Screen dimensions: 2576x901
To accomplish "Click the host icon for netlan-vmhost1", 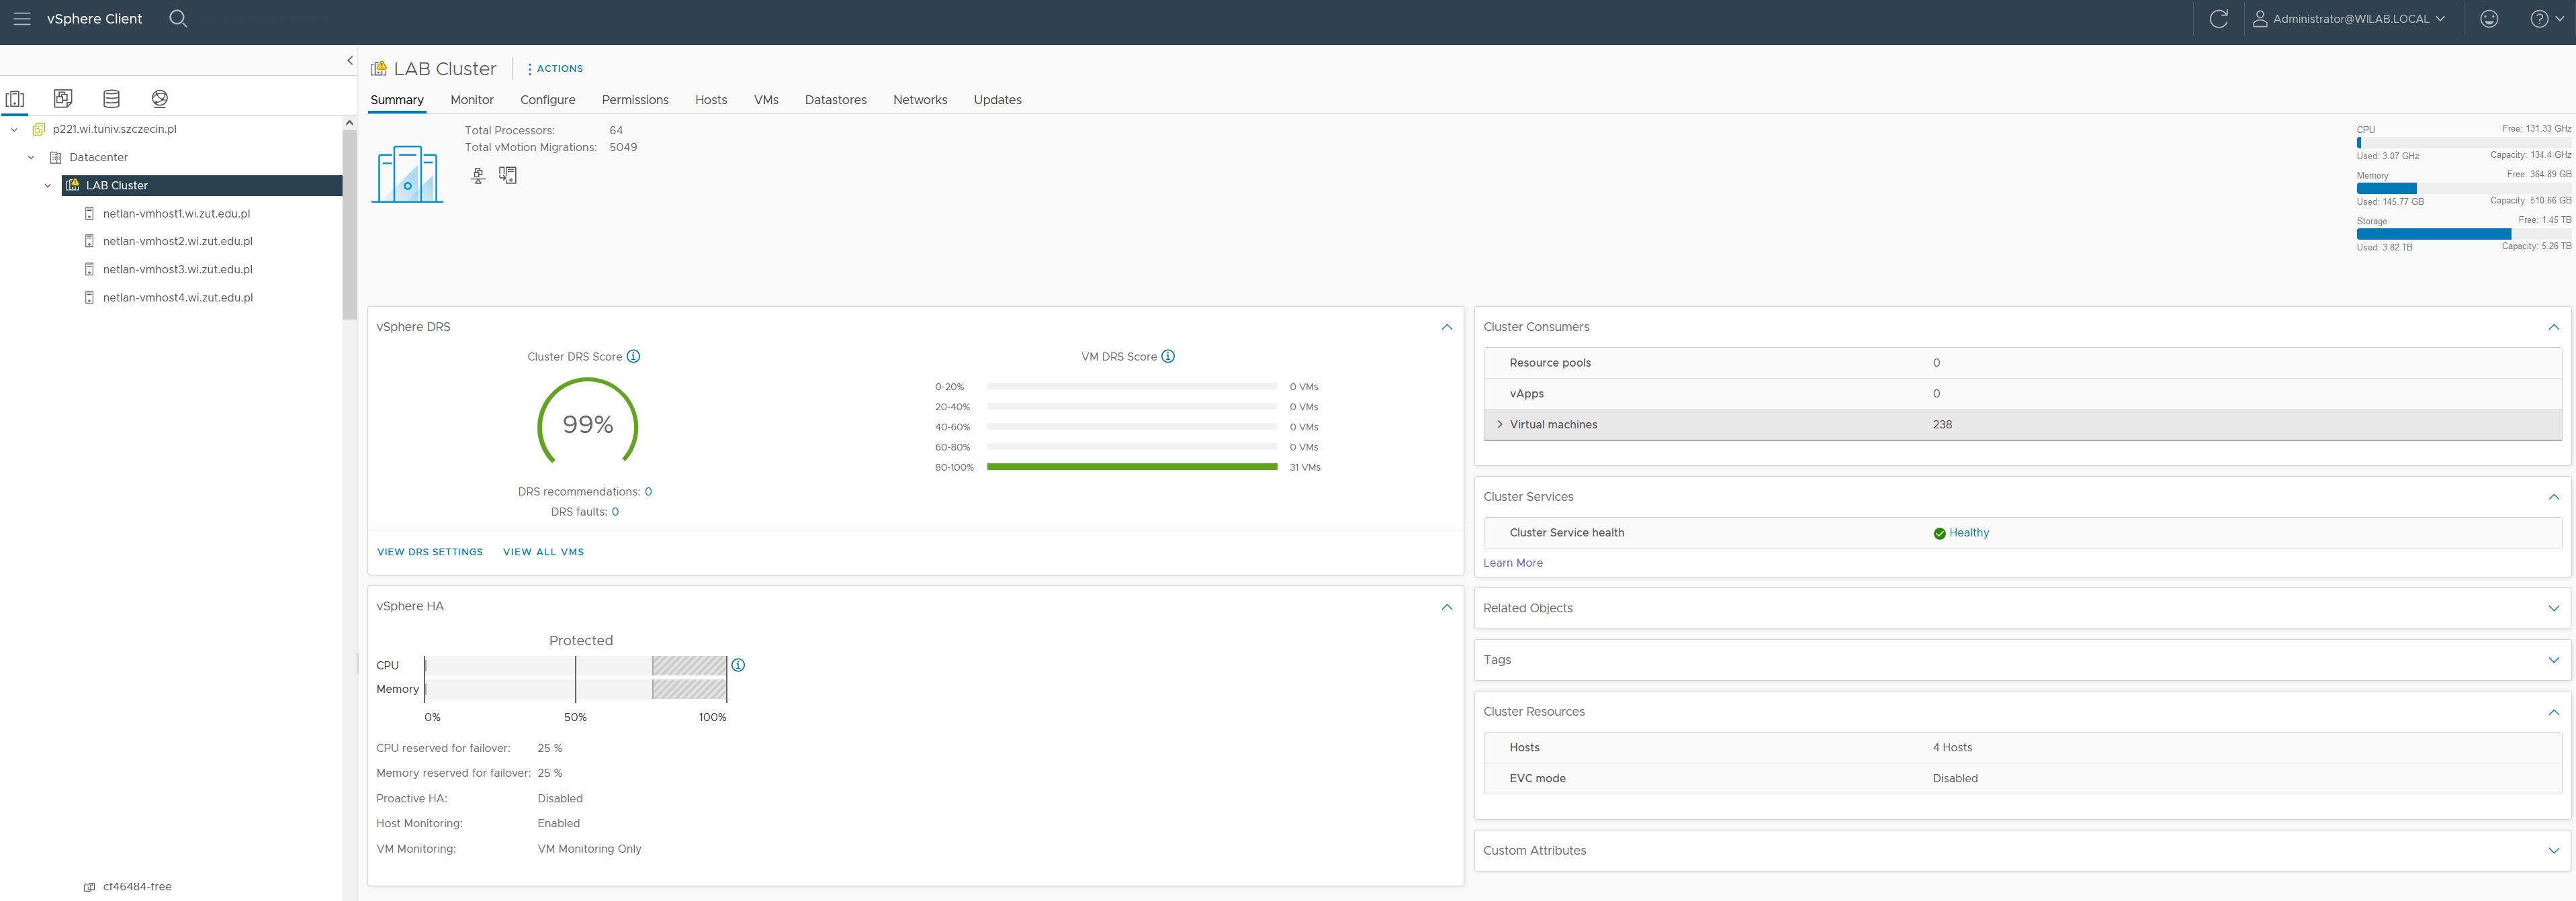I will point(89,213).
